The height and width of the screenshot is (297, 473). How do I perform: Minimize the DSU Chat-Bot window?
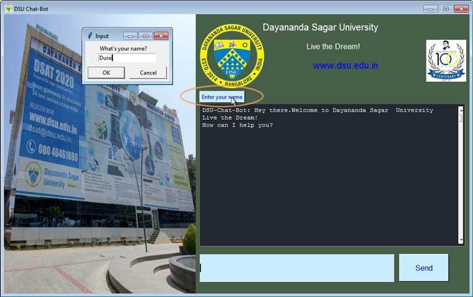(430, 9)
